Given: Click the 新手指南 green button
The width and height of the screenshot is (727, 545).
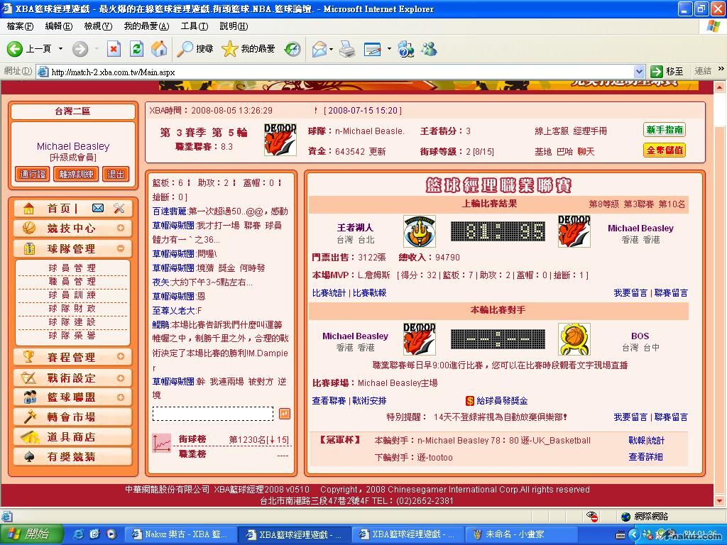Looking at the screenshot, I should tap(665, 130).
